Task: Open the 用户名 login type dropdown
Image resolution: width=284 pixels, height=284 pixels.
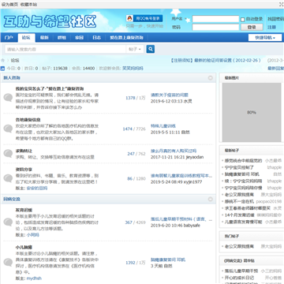Action: point(179,19)
